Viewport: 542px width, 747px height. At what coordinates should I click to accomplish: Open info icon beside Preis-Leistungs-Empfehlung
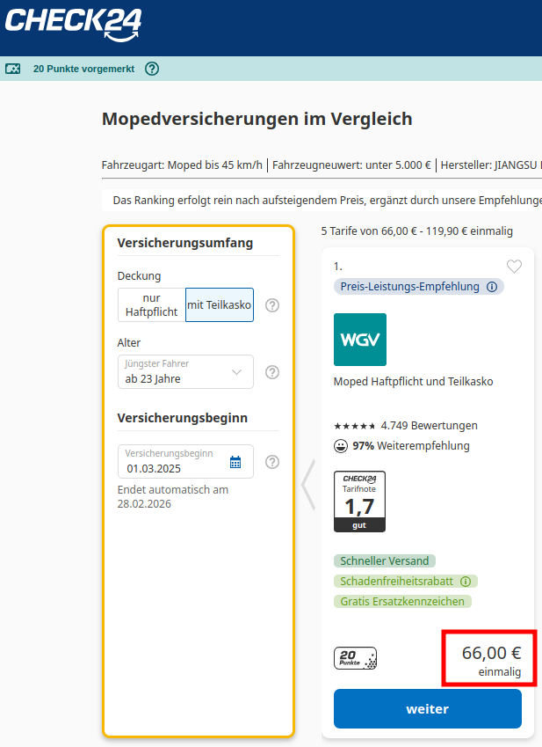(x=492, y=287)
